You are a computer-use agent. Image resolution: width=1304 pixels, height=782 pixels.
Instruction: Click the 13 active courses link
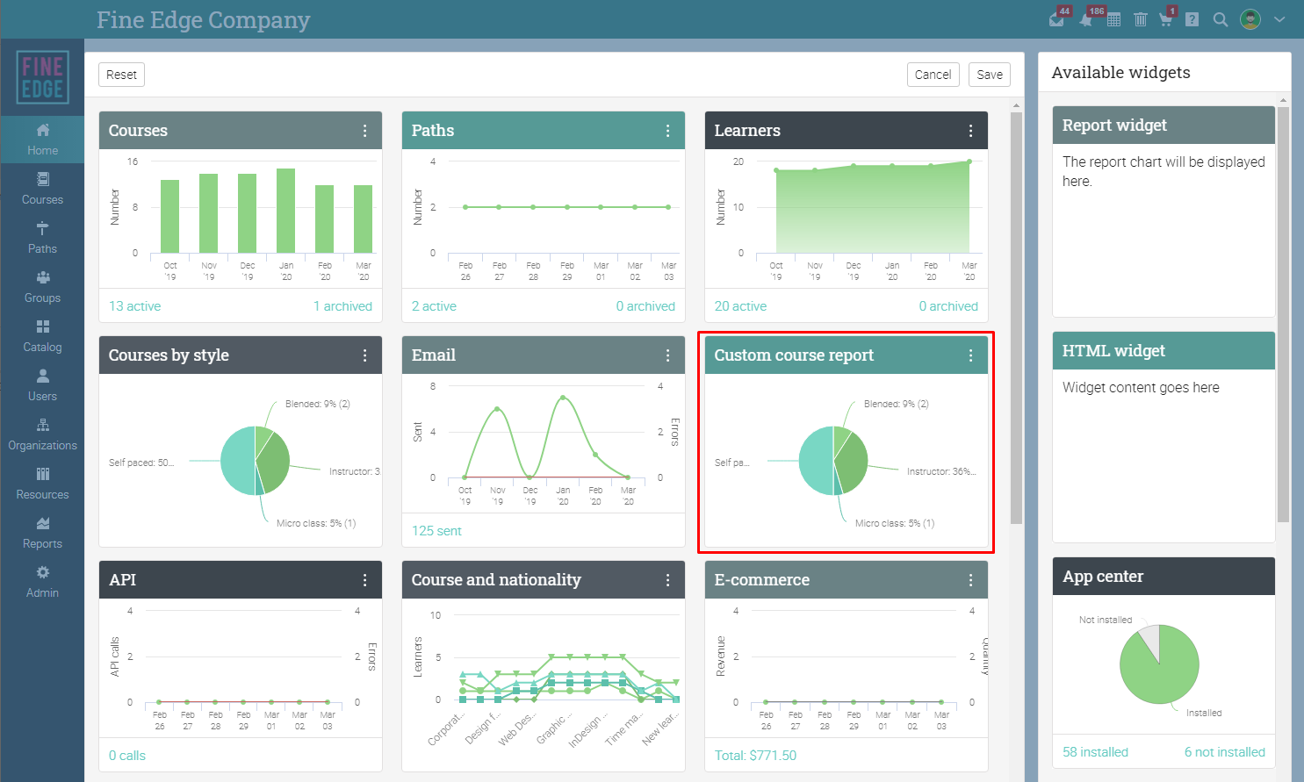(134, 306)
